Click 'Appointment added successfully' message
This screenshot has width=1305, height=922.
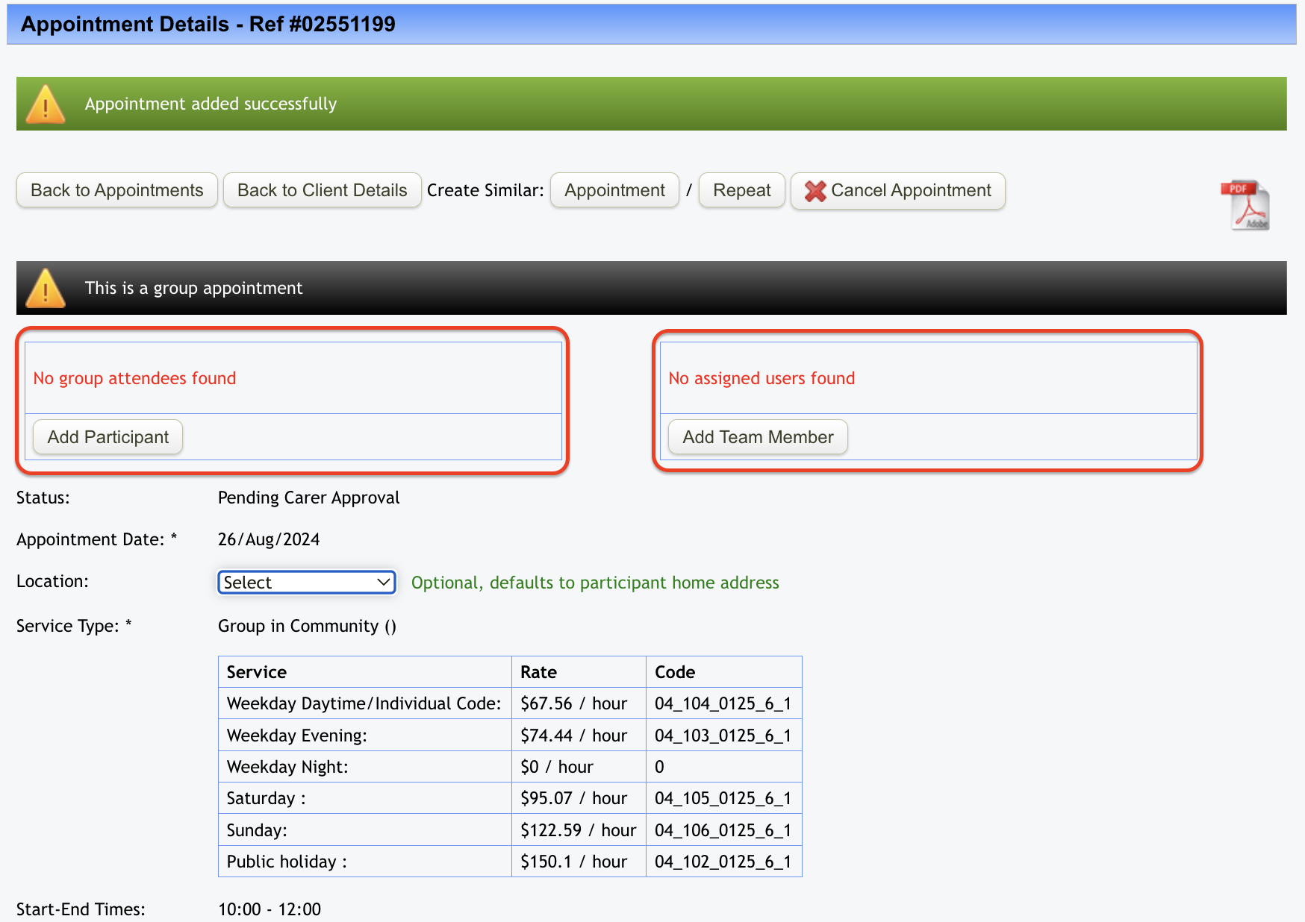[211, 104]
